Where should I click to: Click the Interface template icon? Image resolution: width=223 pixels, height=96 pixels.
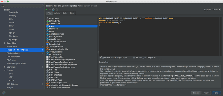tap(48, 29)
